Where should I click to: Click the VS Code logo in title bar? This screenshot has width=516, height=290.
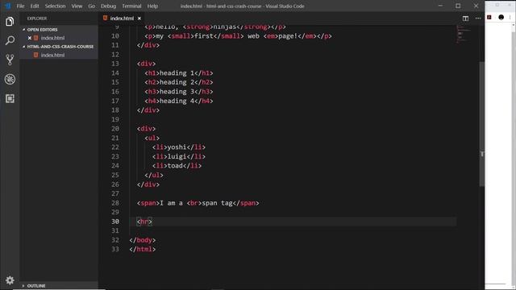(8, 6)
